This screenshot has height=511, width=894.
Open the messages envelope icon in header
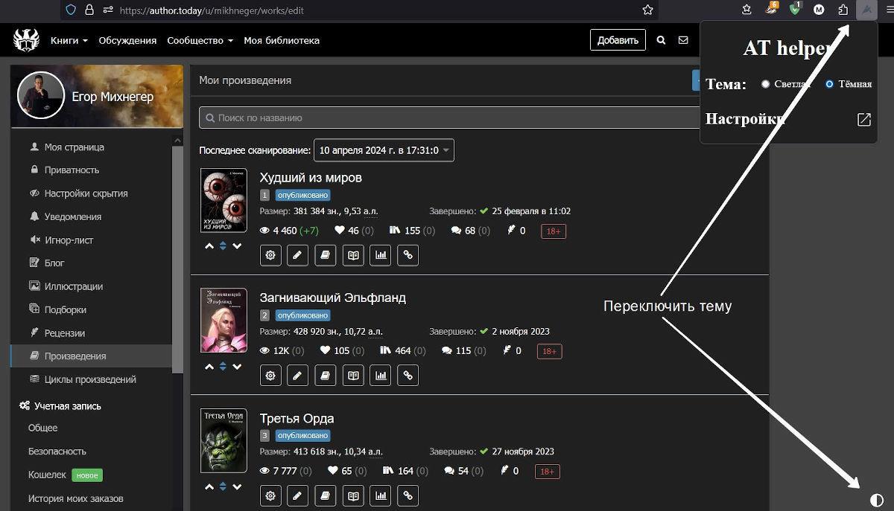point(683,40)
